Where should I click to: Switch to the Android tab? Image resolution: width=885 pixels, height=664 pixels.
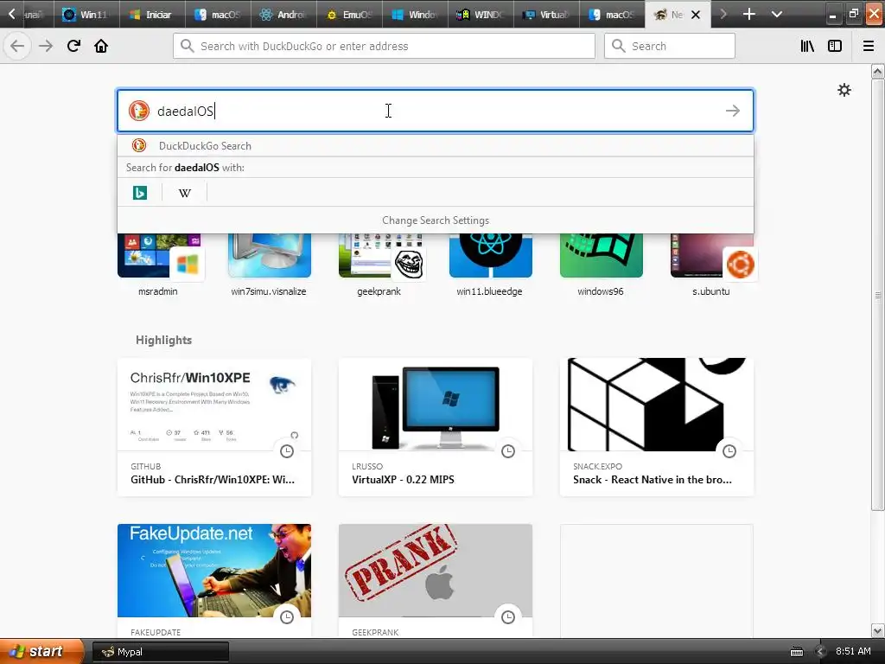click(x=283, y=14)
